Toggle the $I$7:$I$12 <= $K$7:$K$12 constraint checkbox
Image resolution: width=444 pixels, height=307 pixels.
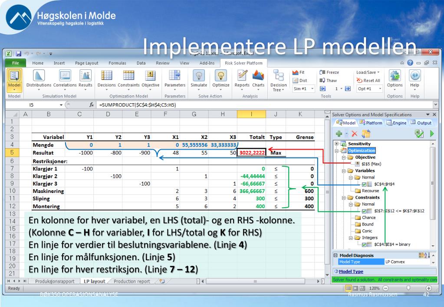click(364, 211)
